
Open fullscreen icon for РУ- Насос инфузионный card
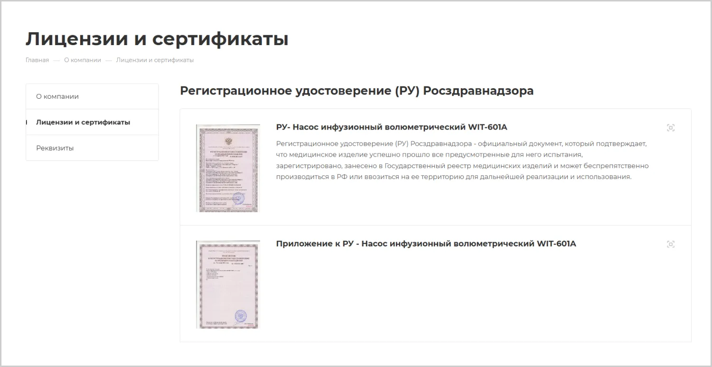[671, 128]
